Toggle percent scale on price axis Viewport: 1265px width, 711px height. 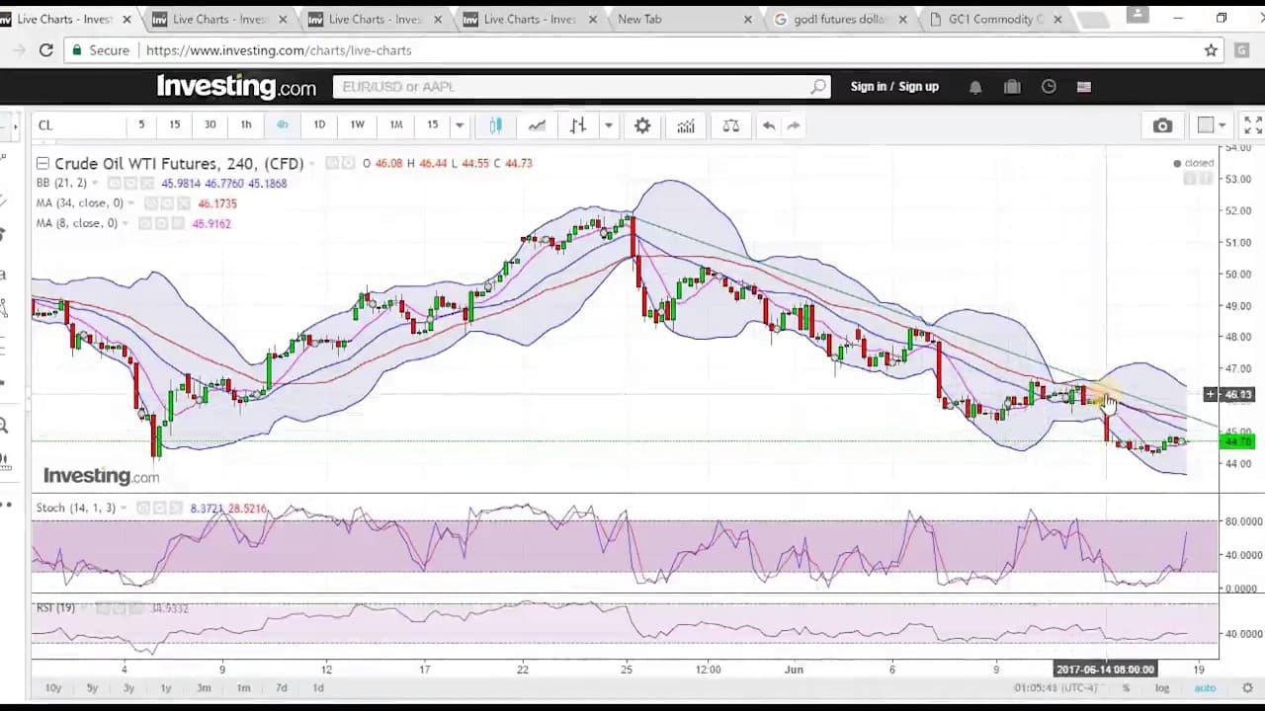coord(1126,688)
